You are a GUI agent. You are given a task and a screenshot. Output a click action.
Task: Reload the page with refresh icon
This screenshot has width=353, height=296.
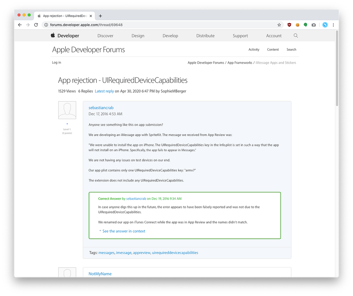36,25
